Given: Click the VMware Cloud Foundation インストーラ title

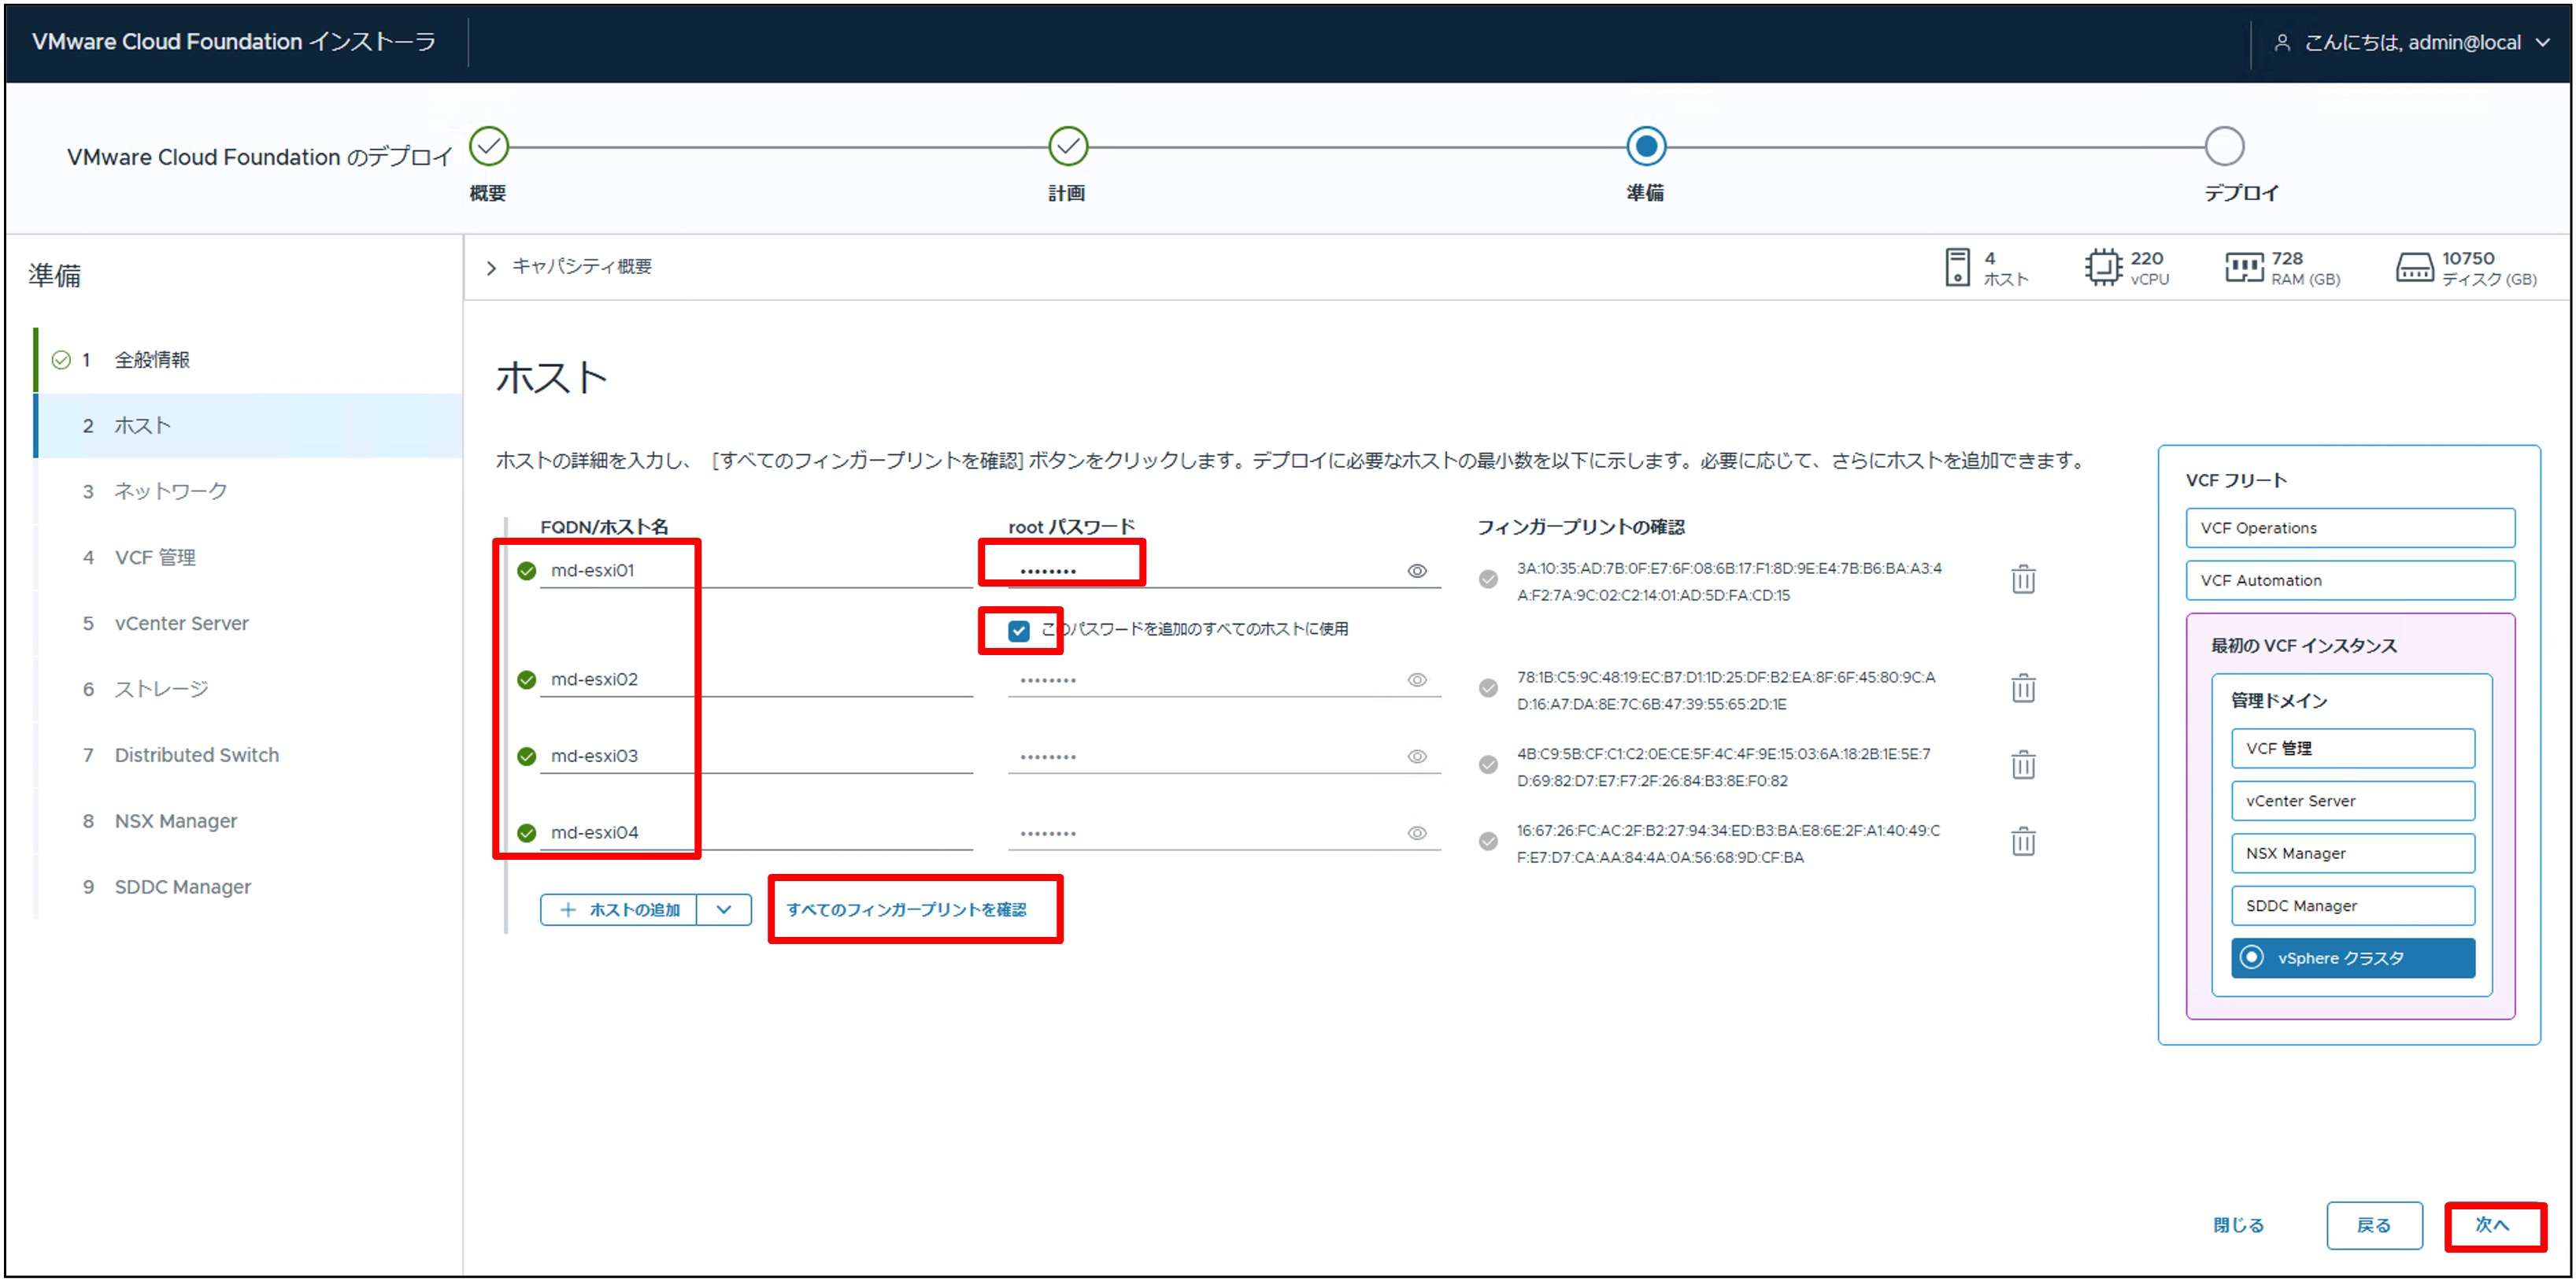Looking at the screenshot, I should (x=233, y=42).
